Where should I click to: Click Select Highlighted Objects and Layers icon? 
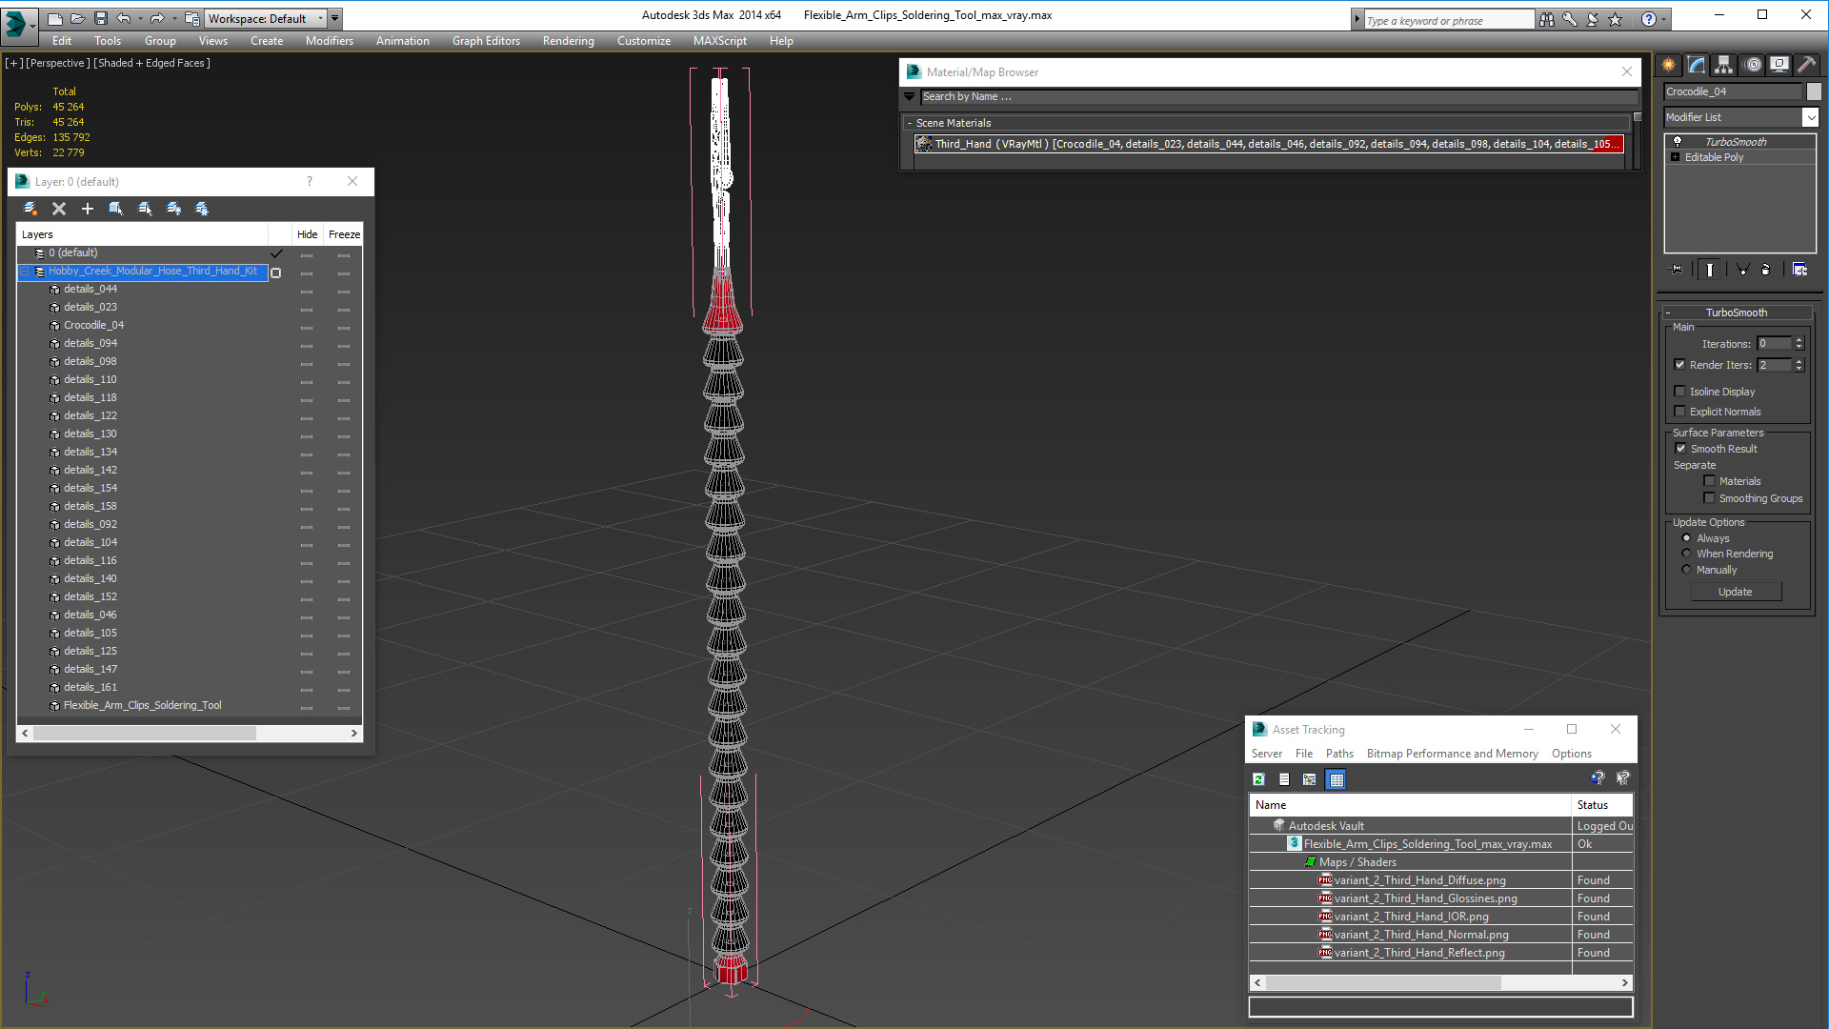pyautogui.click(x=116, y=209)
